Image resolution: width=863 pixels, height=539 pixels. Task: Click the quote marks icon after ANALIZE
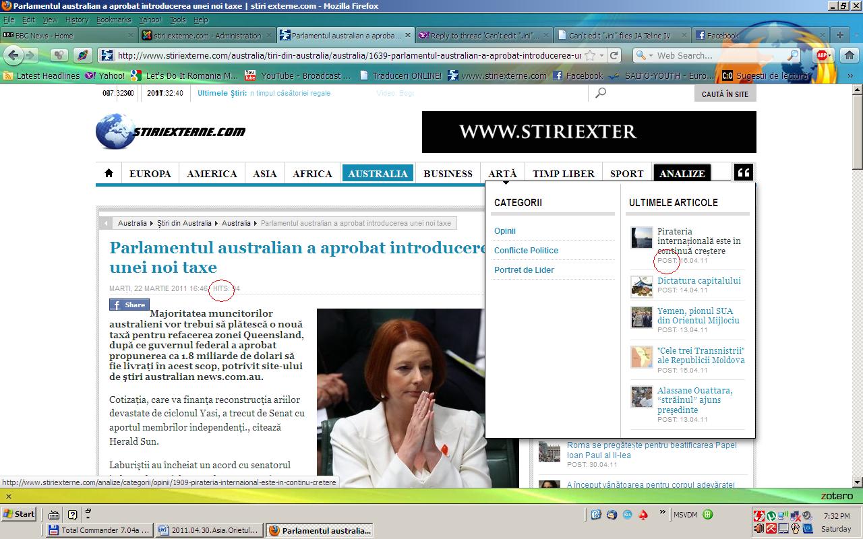pos(744,173)
